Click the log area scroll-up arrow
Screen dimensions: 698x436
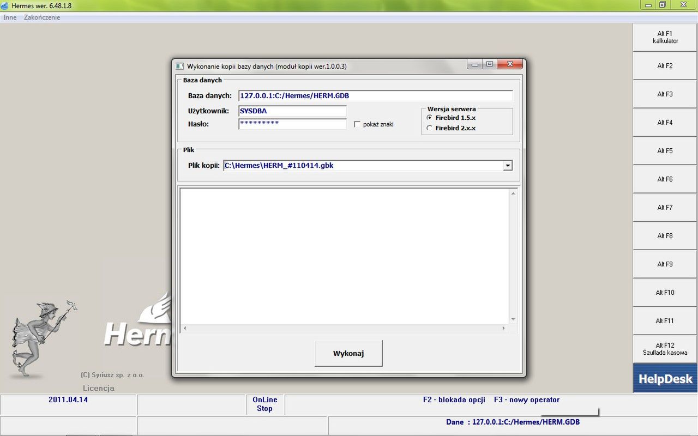pos(513,193)
